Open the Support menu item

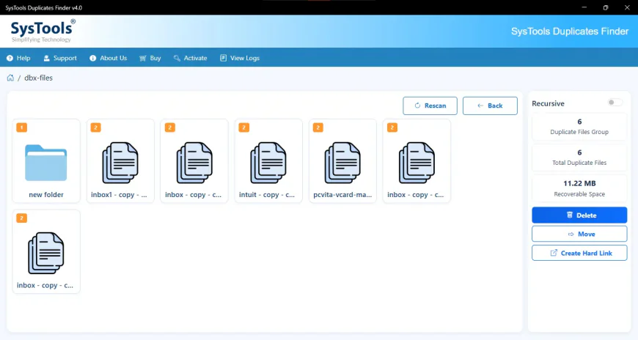pyautogui.click(x=60, y=58)
